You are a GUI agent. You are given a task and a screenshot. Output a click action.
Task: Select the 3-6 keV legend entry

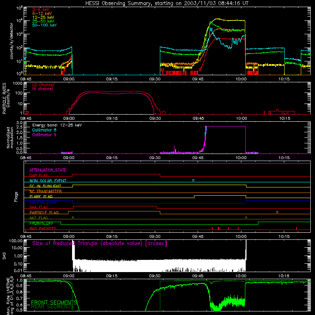pyautogui.click(x=41, y=9)
